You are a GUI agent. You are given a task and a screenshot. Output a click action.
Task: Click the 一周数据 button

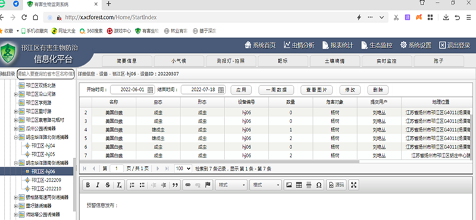(276, 90)
